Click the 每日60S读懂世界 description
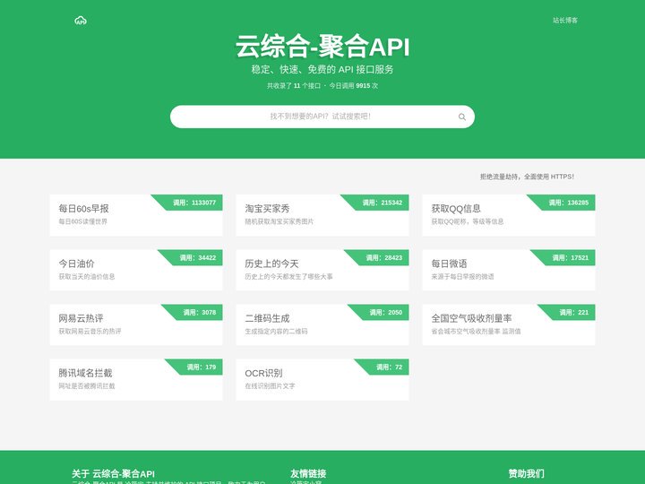This screenshot has width=645, height=484. pos(82,221)
